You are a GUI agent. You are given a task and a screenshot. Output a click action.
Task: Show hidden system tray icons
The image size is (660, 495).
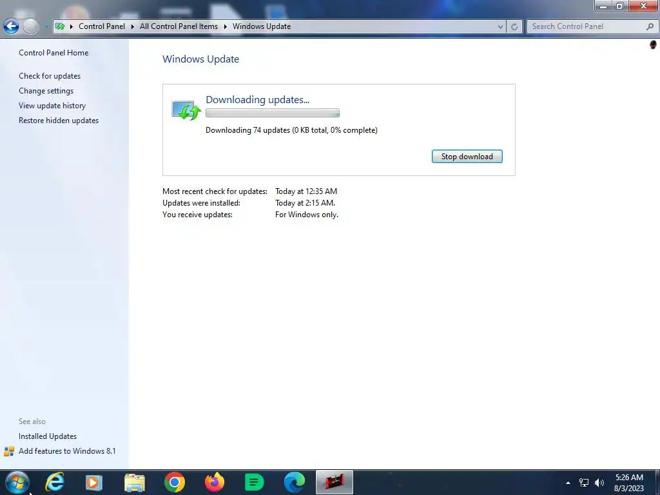coord(568,483)
